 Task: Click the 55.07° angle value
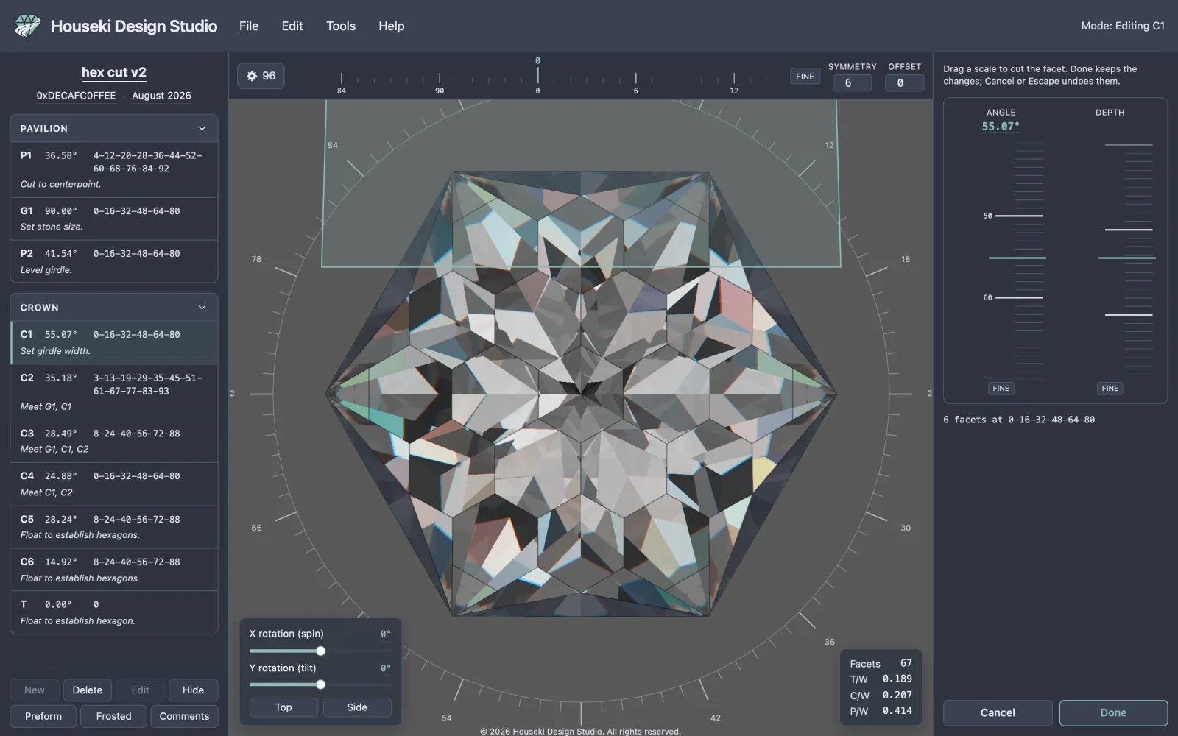1001,127
